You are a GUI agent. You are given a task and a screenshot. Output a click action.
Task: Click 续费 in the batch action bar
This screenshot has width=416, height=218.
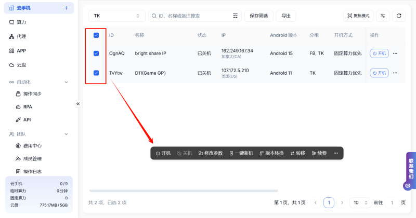point(319,153)
